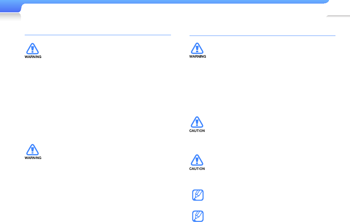
Task: Click the second WARNING triangle icon in left column
Action: (x=33, y=150)
